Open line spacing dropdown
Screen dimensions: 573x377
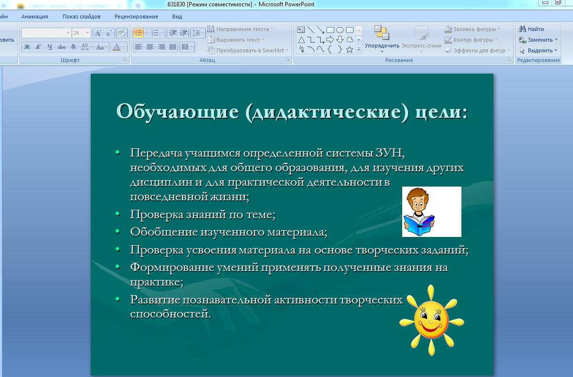pyautogui.click(x=197, y=33)
